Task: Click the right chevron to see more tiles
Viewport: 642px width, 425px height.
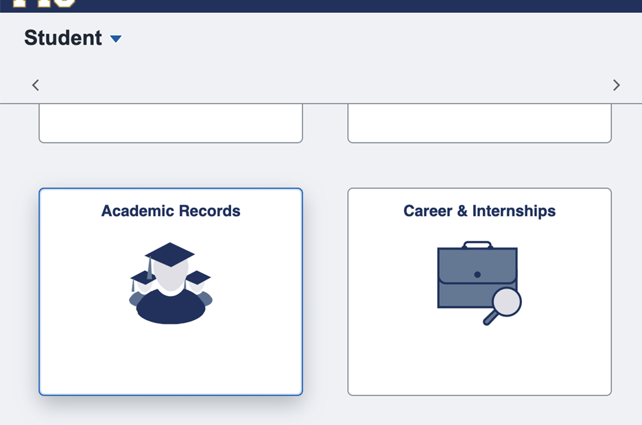Action: (x=616, y=84)
